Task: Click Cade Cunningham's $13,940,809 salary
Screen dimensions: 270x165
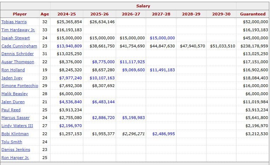Action: pos(69,46)
